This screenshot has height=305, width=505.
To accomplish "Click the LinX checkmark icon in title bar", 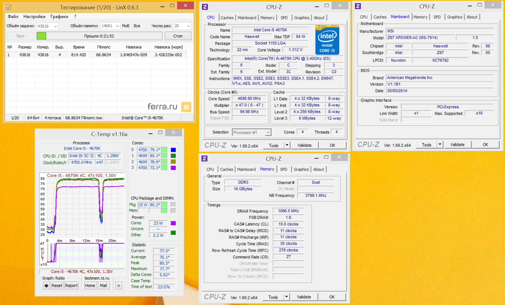I will tap(9, 7).
